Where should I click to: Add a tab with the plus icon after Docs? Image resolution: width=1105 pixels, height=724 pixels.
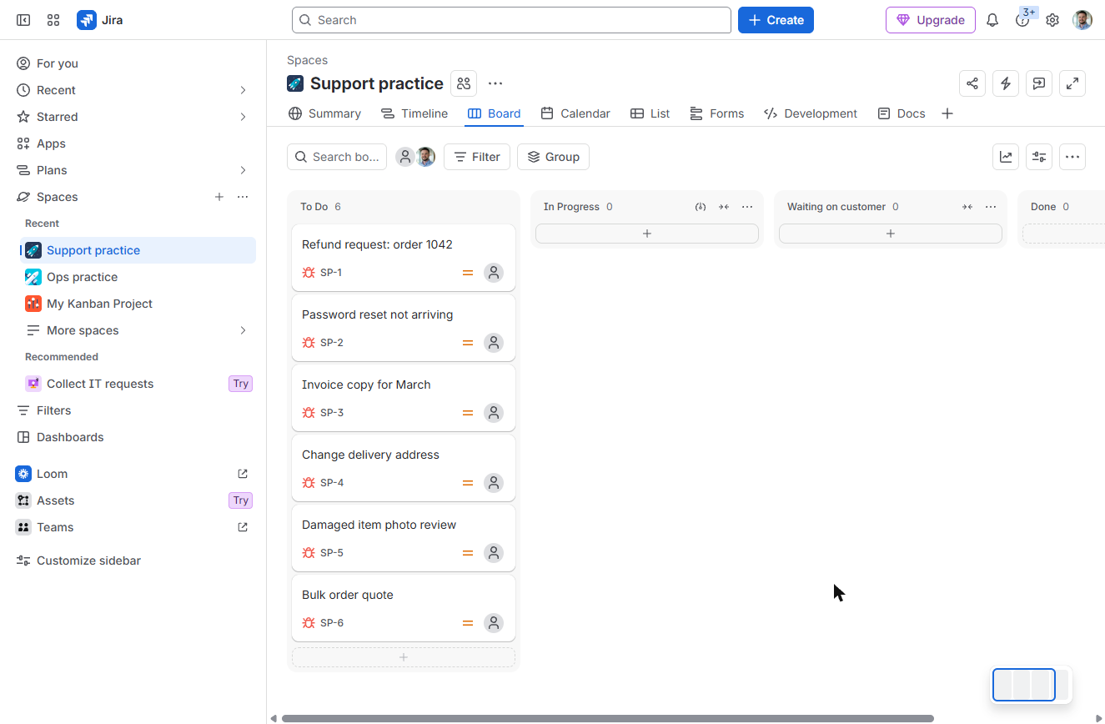947,113
